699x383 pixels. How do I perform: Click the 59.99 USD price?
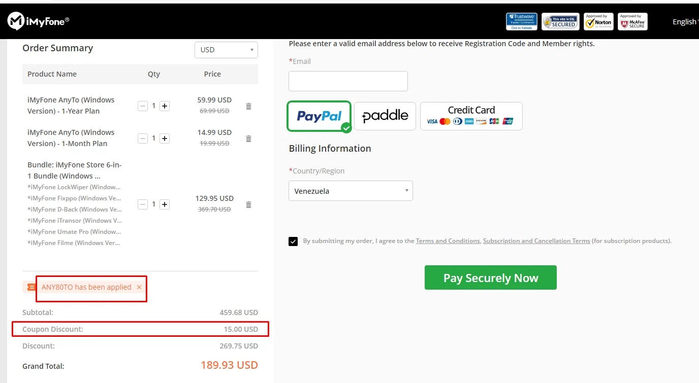214,100
